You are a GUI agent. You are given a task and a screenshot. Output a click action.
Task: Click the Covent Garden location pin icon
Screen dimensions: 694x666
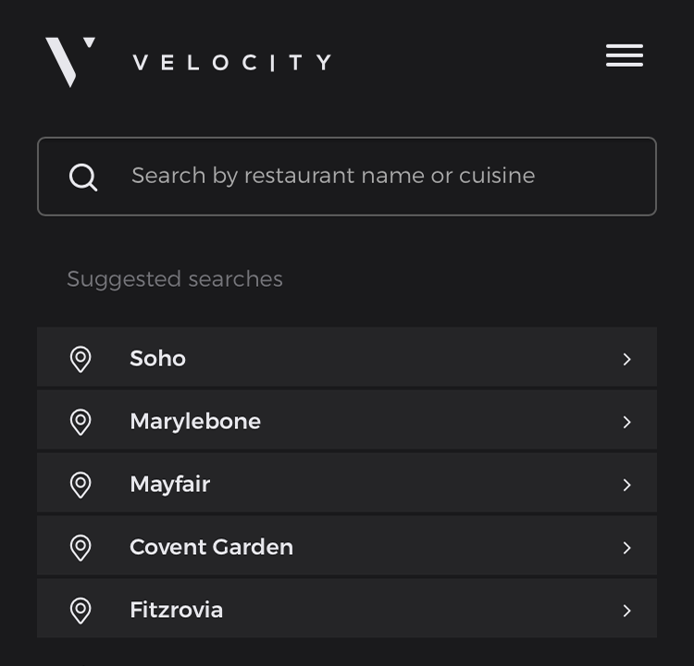click(81, 548)
